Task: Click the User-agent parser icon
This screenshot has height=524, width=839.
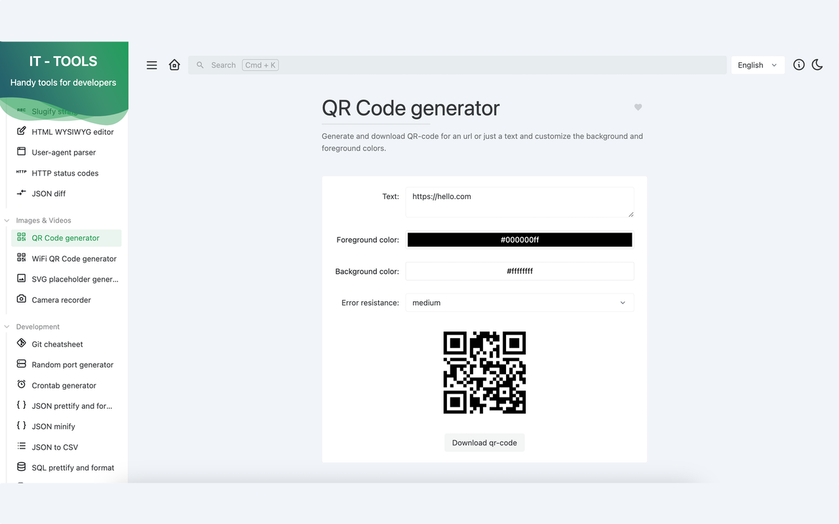Action: coord(22,152)
